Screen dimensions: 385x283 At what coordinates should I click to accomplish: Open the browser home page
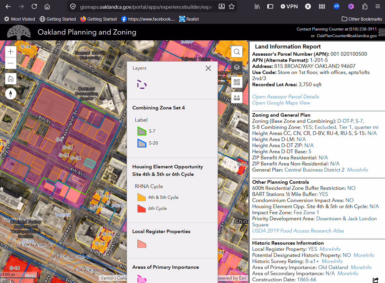point(47,6)
